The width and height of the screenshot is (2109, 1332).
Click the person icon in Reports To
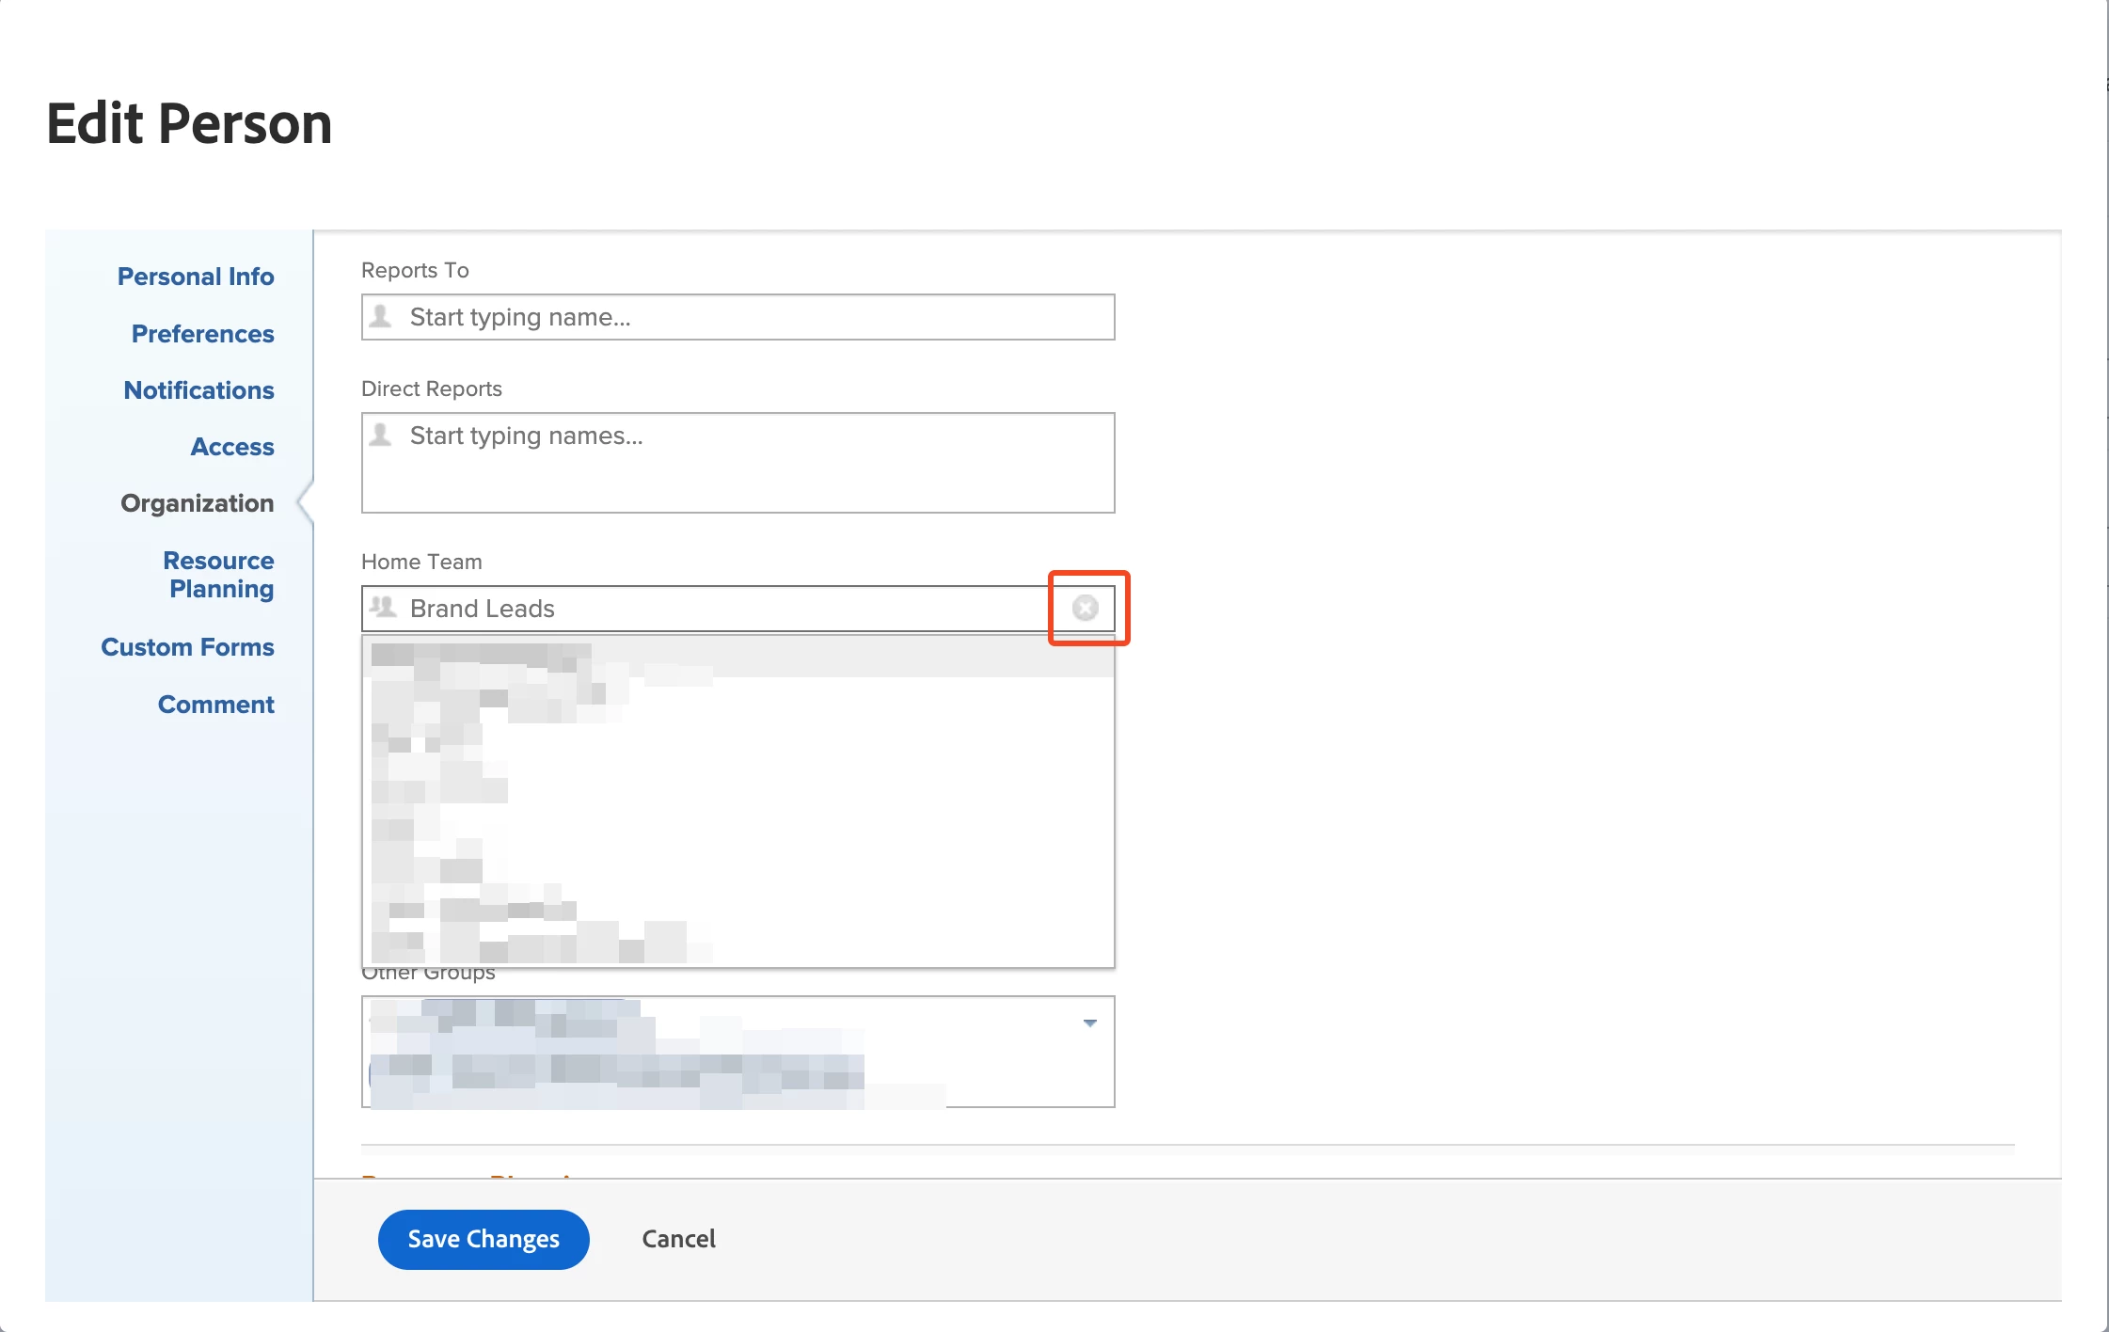click(x=381, y=316)
